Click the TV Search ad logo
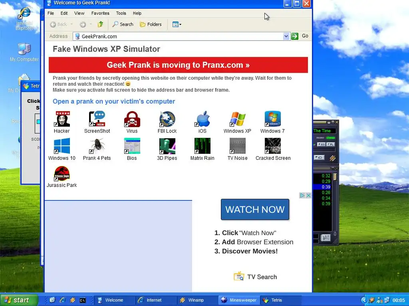The width and height of the screenshot is (409, 306). [x=255, y=277]
